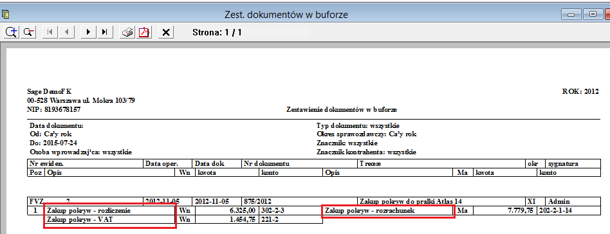Click the 'NIP: 8193678157' text
The width and height of the screenshot is (610, 234).
click(x=53, y=110)
